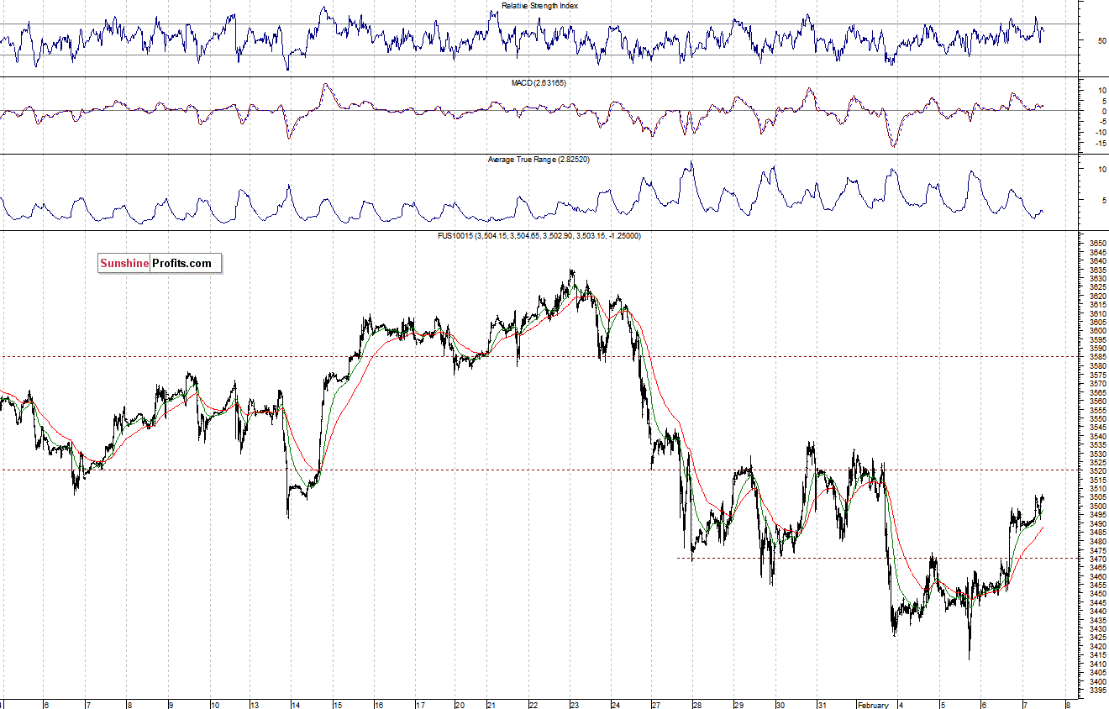Select the Average True Range (2.82520) title
The height and width of the screenshot is (709, 1109).
click(x=539, y=160)
